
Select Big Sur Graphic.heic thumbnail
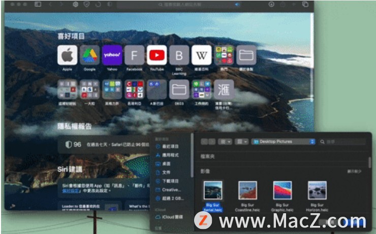(x=282, y=190)
